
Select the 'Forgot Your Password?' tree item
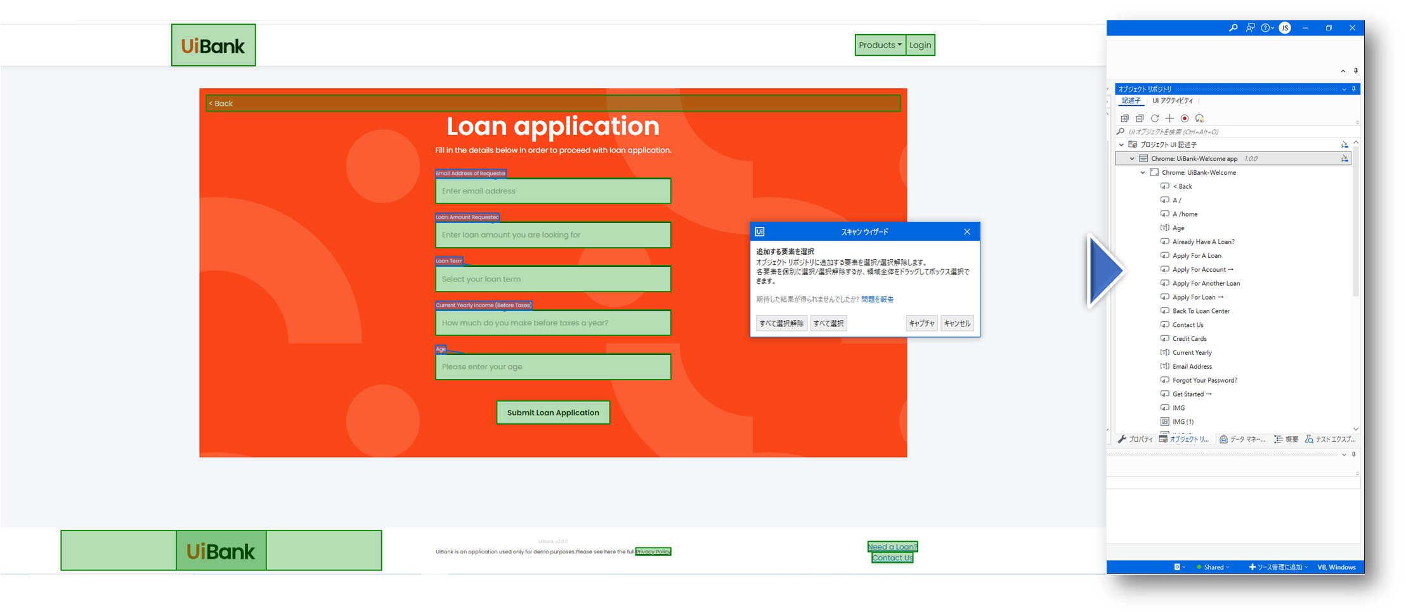[x=1204, y=381]
